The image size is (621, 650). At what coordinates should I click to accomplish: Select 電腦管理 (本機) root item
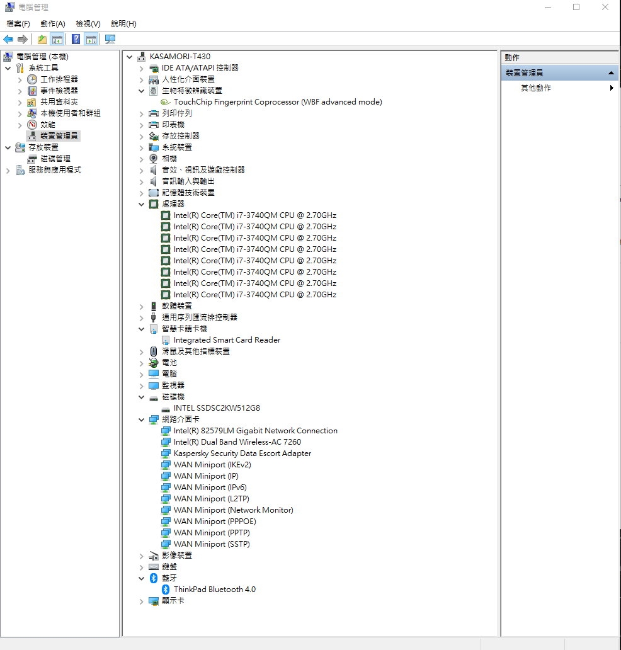point(42,57)
